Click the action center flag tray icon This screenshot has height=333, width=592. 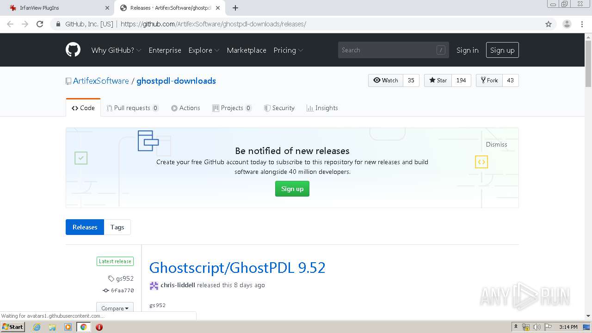point(548,327)
